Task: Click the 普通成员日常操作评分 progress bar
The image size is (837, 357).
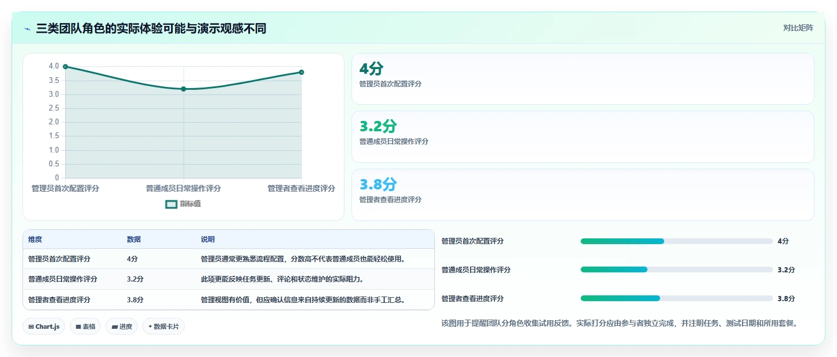Action: point(676,269)
